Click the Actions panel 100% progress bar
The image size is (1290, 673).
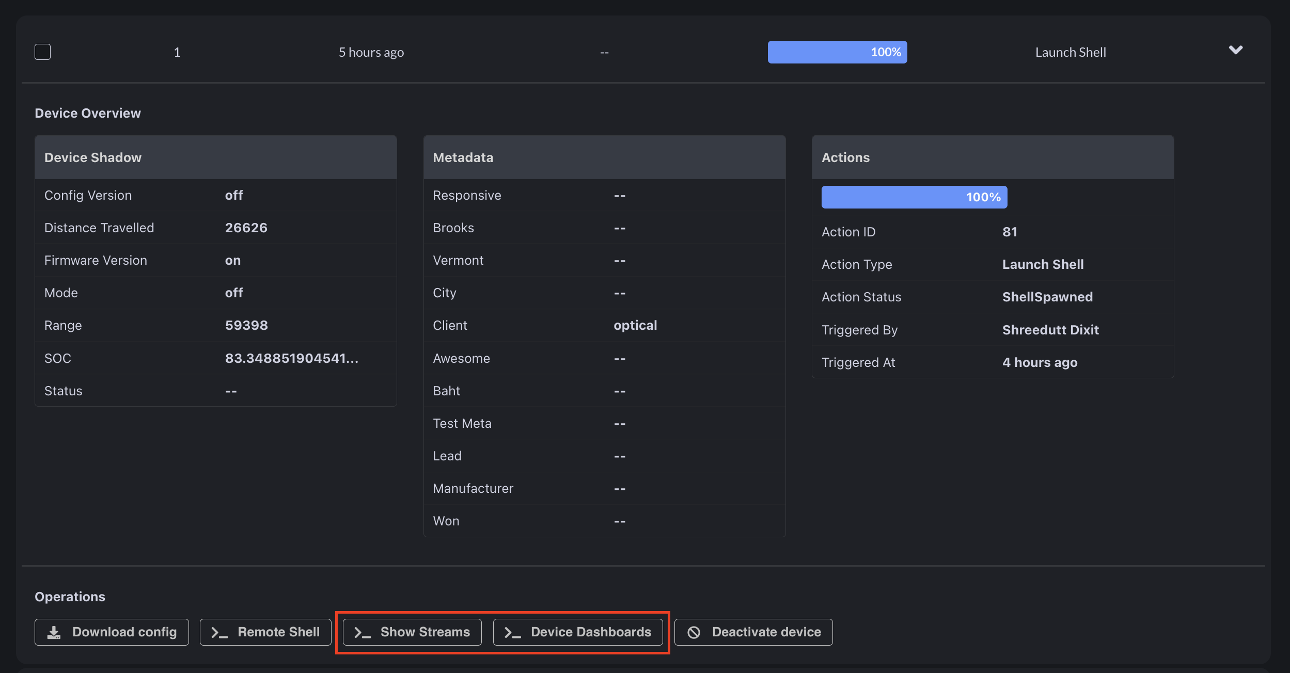pyautogui.click(x=914, y=197)
